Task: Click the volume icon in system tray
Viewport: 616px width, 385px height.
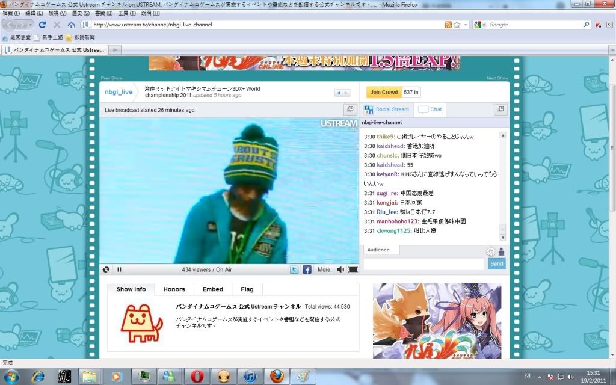Action: click(x=570, y=377)
